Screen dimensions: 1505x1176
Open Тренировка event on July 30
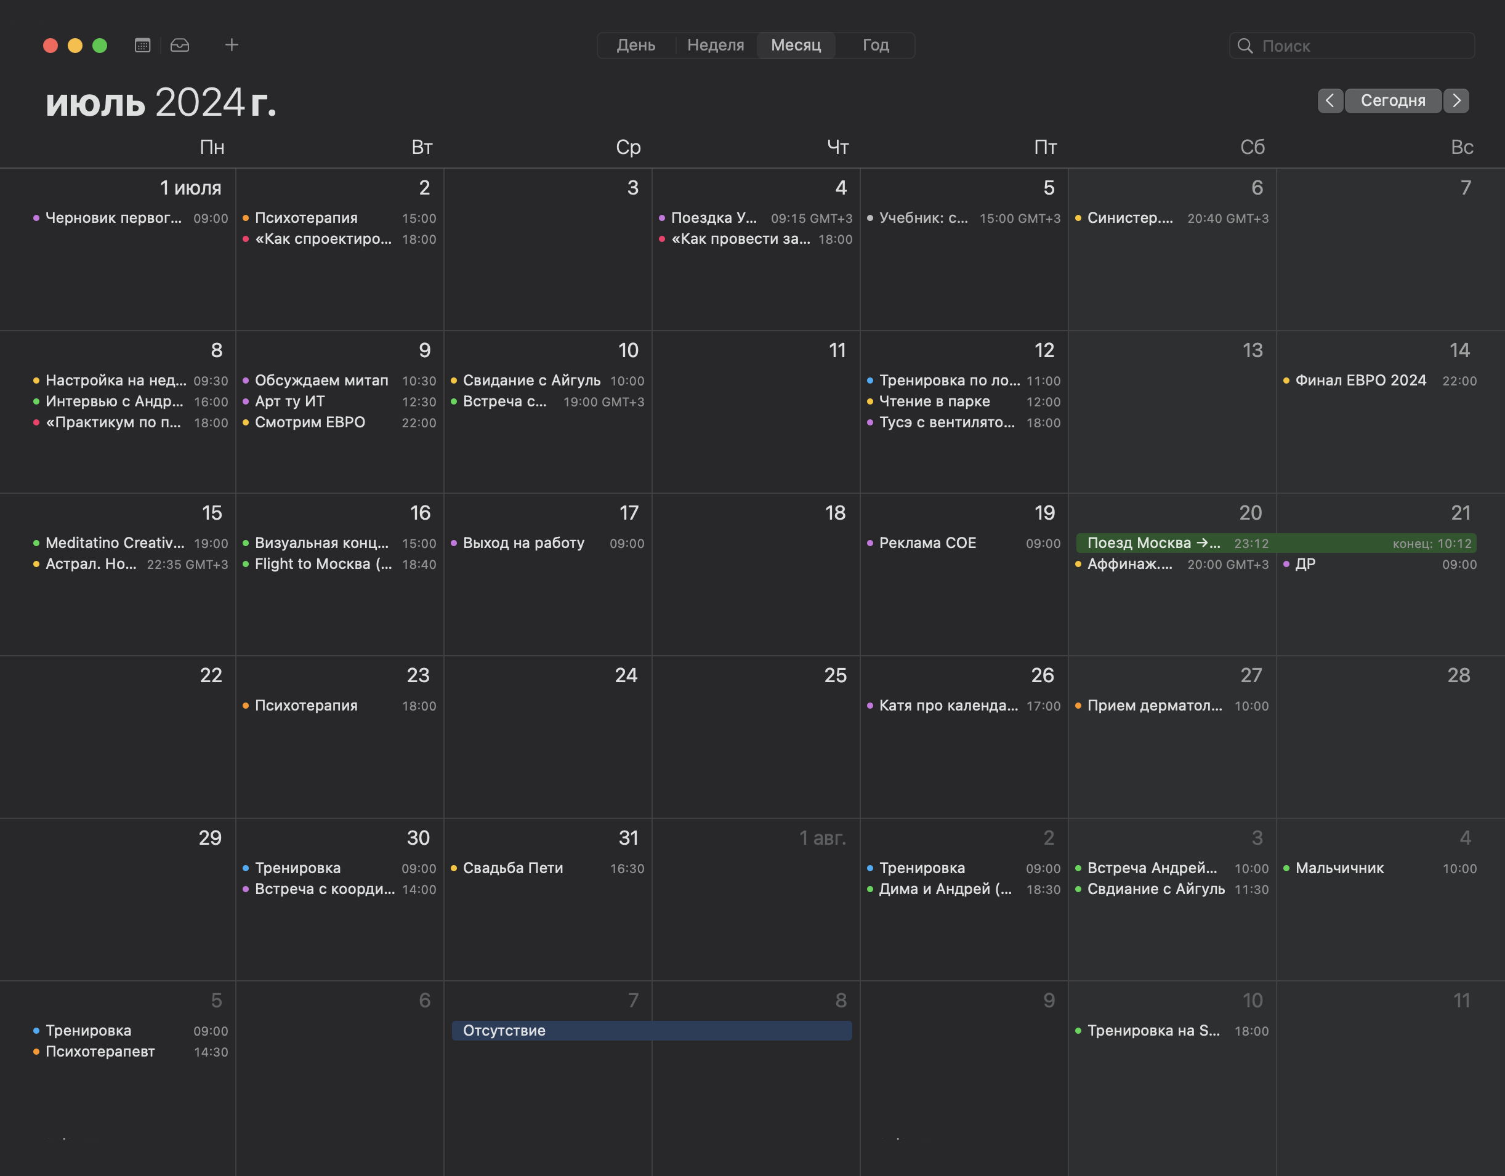pos(339,868)
